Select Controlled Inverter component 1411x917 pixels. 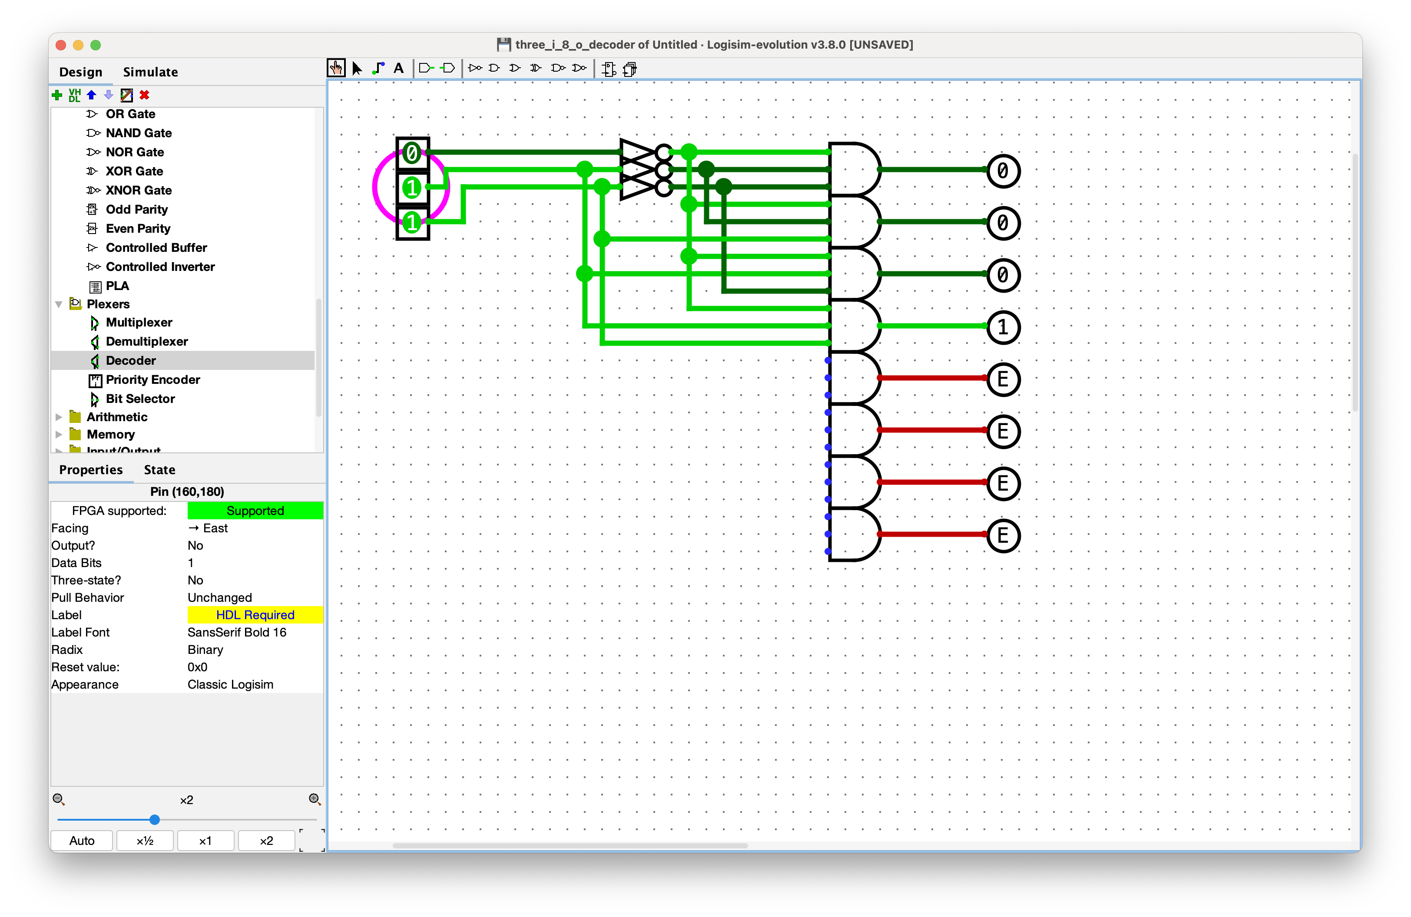tap(160, 267)
